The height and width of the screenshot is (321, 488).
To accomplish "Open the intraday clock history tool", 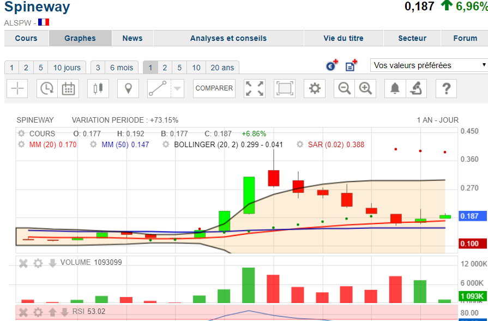I will [x=47, y=89].
